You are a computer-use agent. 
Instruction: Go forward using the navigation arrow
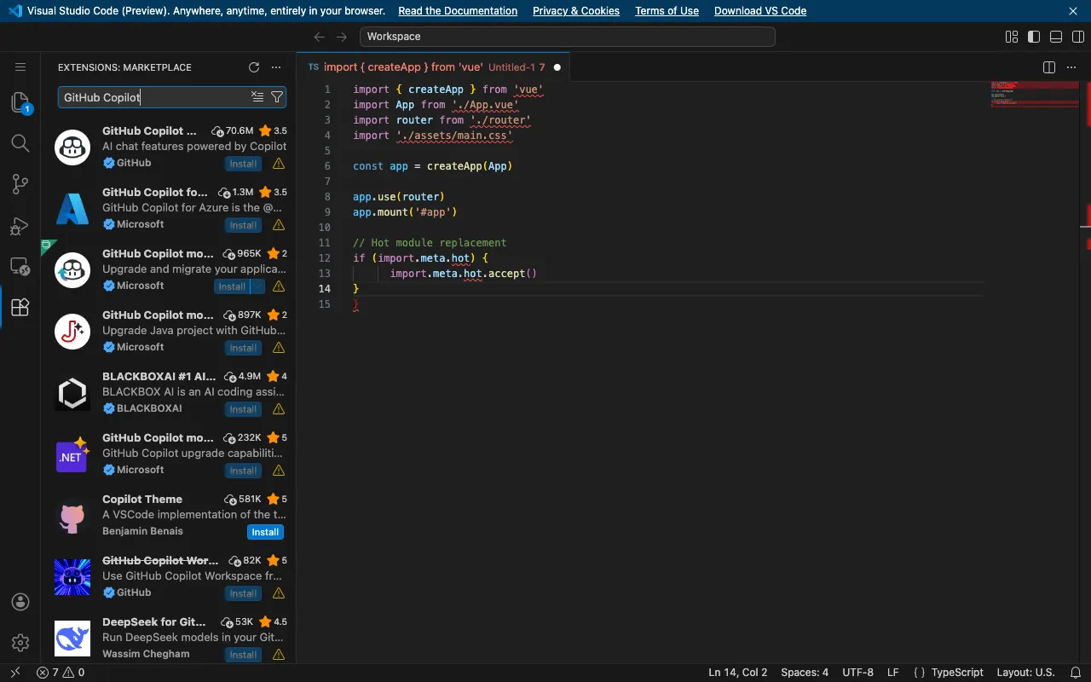pos(342,37)
